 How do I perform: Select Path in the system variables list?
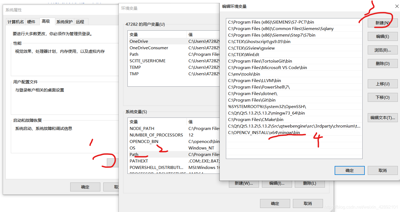pos(174,155)
